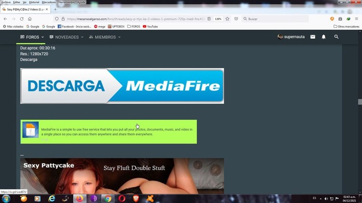Open Internet Explorer from taskbar
Screen dimensions: 362x203
click(52, 198)
